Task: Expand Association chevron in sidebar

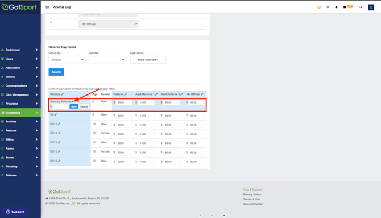Action: 36,68
